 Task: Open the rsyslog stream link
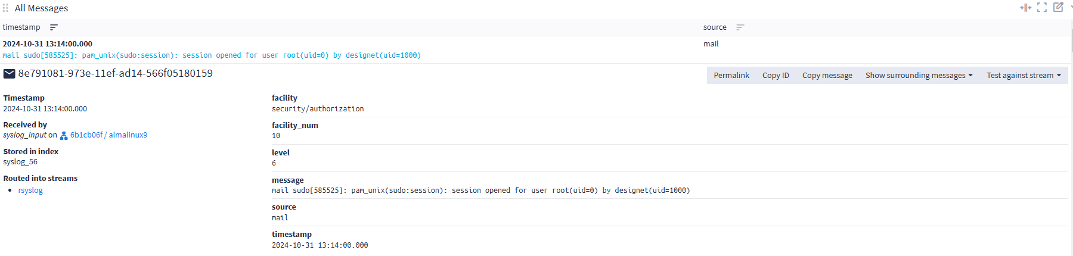30,191
